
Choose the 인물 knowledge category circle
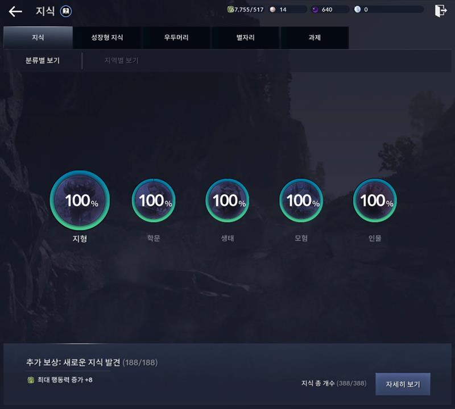click(375, 201)
